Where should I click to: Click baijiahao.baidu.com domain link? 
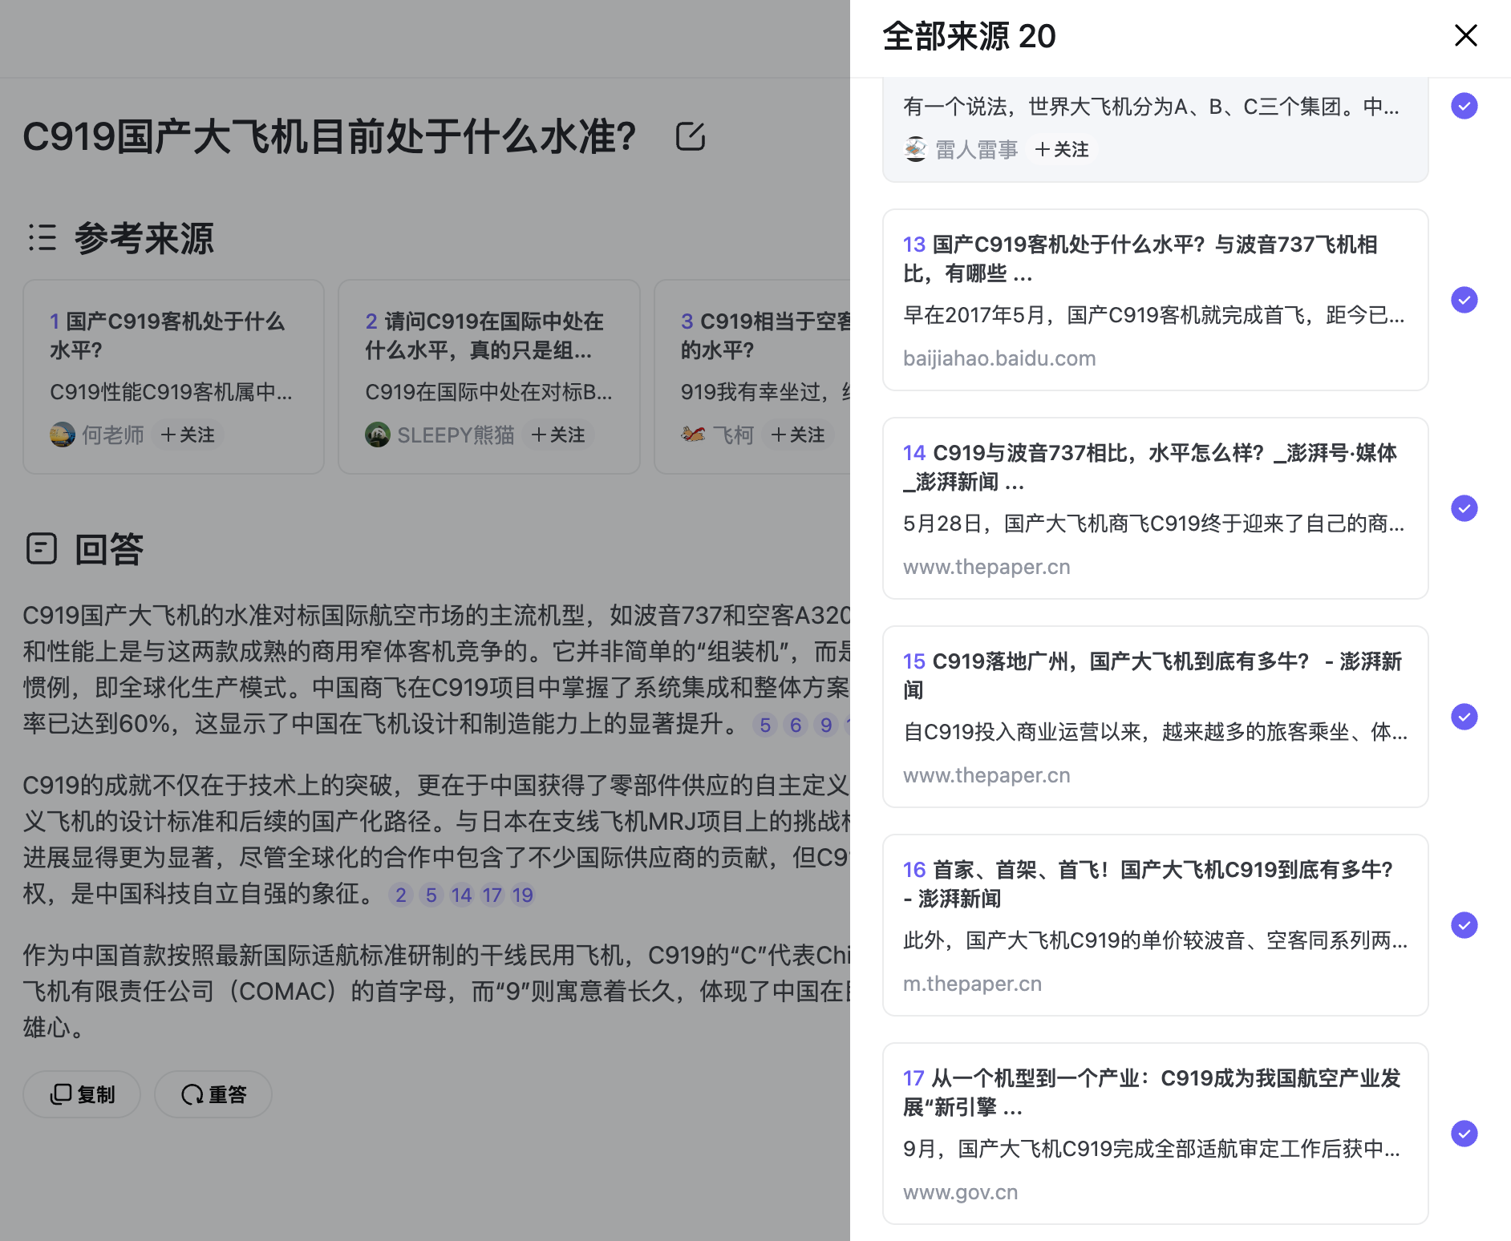click(x=999, y=358)
